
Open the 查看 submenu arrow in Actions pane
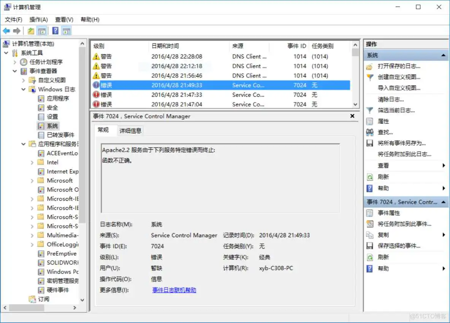444,165
